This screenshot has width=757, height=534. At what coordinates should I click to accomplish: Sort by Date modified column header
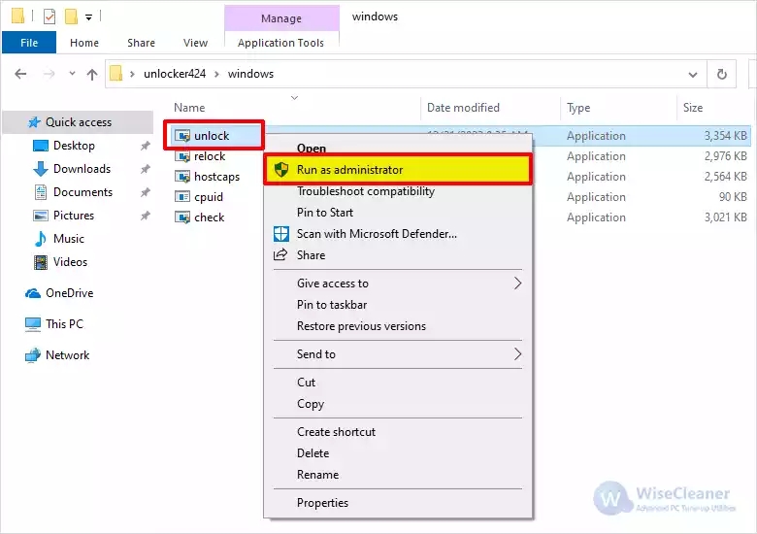coord(463,107)
